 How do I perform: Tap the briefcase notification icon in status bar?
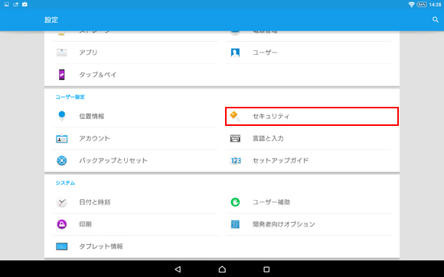(x=24, y=5)
